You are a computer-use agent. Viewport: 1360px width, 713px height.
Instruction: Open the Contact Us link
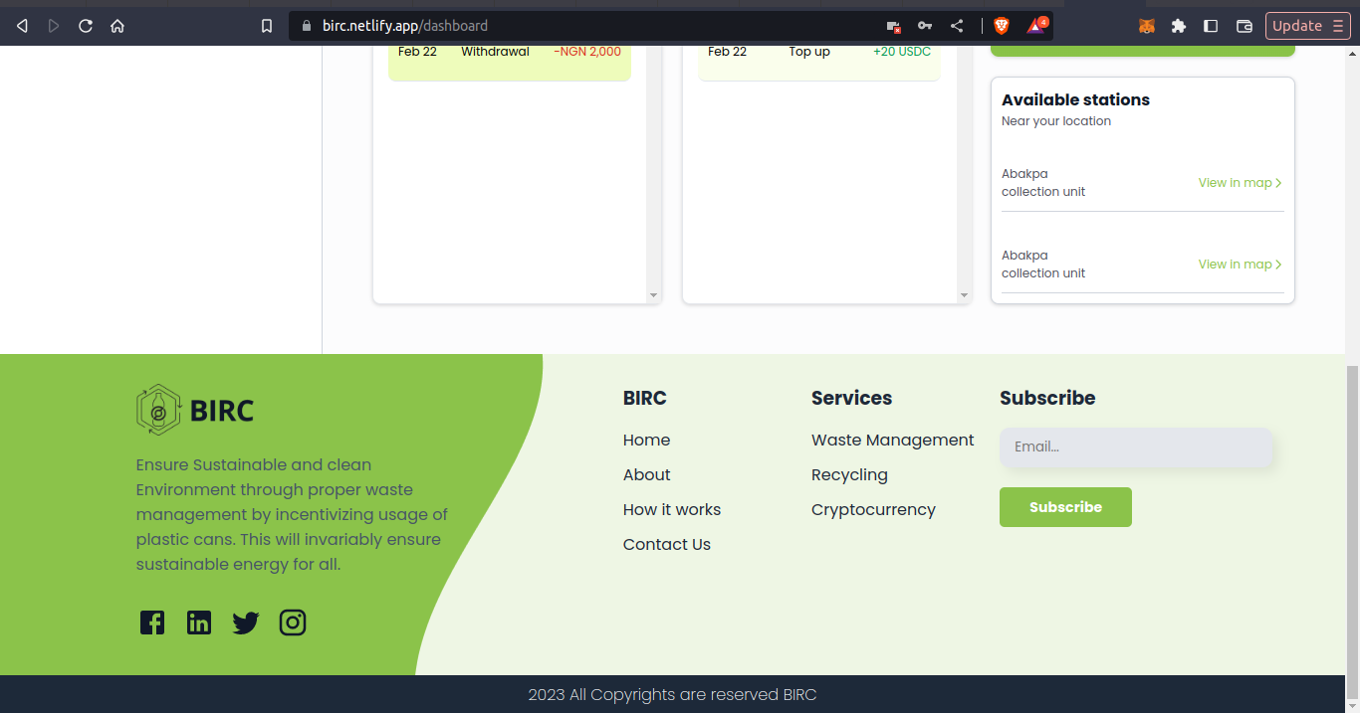click(x=666, y=544)
